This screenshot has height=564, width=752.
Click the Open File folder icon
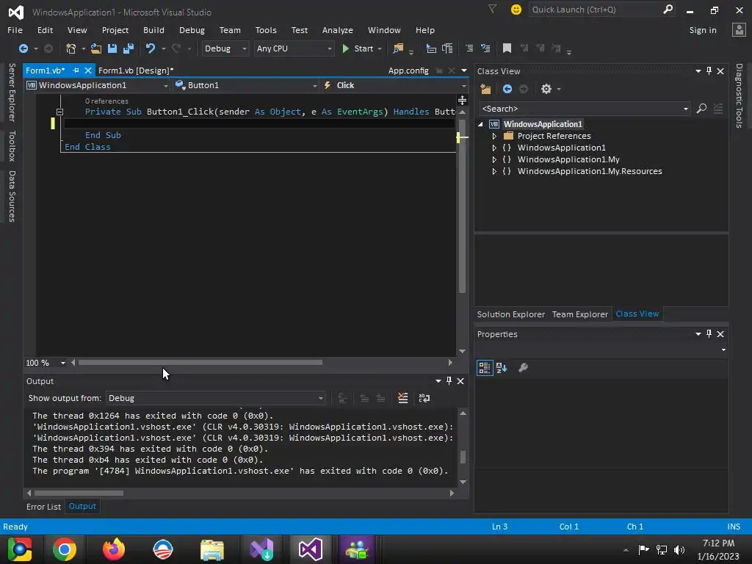(x=96, y=48)
